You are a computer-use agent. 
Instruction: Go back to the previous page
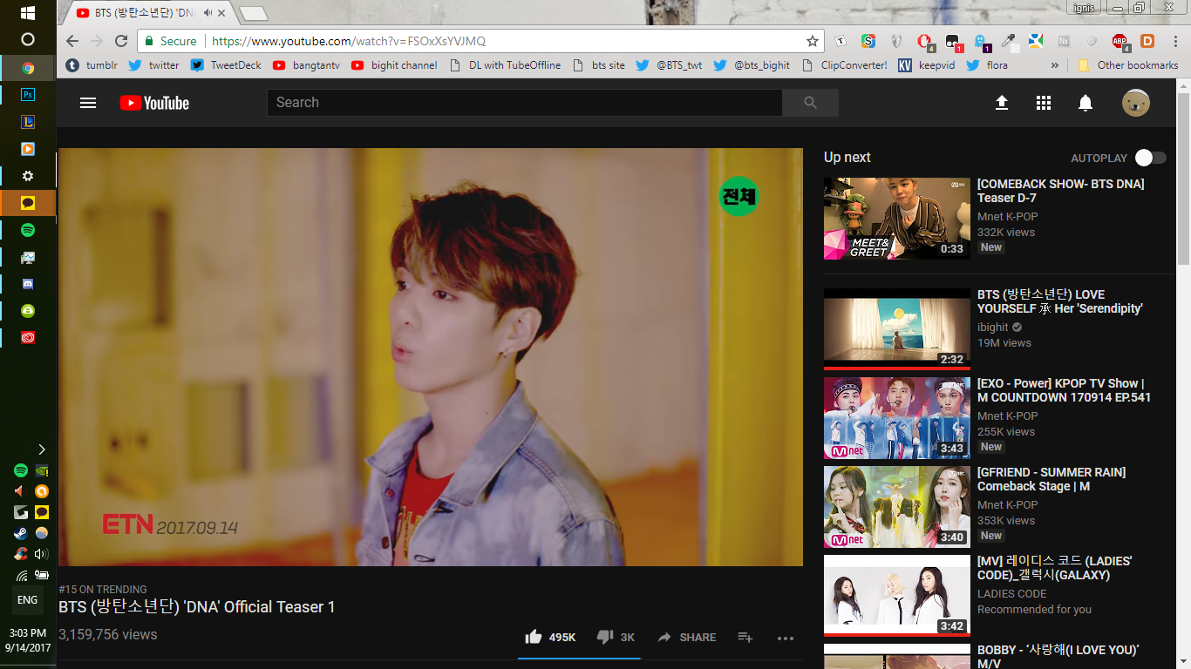coord(72,41)
